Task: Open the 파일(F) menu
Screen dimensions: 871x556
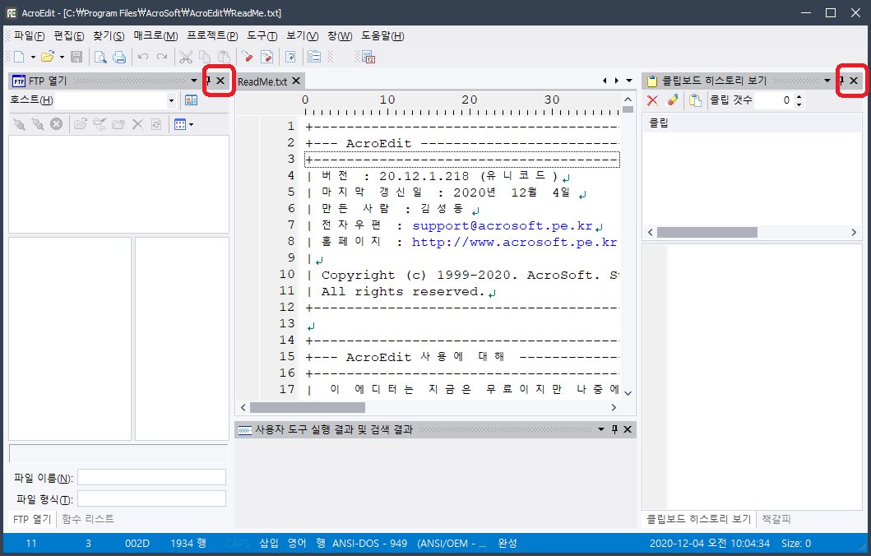Action: (x=29, y=36)
